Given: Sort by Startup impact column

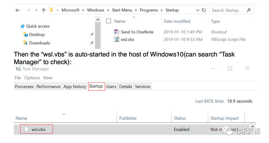Looking at the screenshot, I should click(225, 118).
